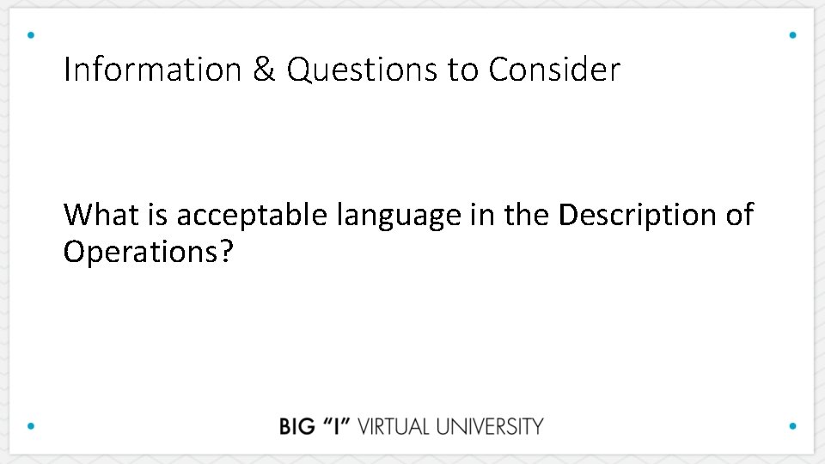Click the word "to" in the slide title
The width and height of the screenshot is (825, 464).
click(x=462, y=70)
